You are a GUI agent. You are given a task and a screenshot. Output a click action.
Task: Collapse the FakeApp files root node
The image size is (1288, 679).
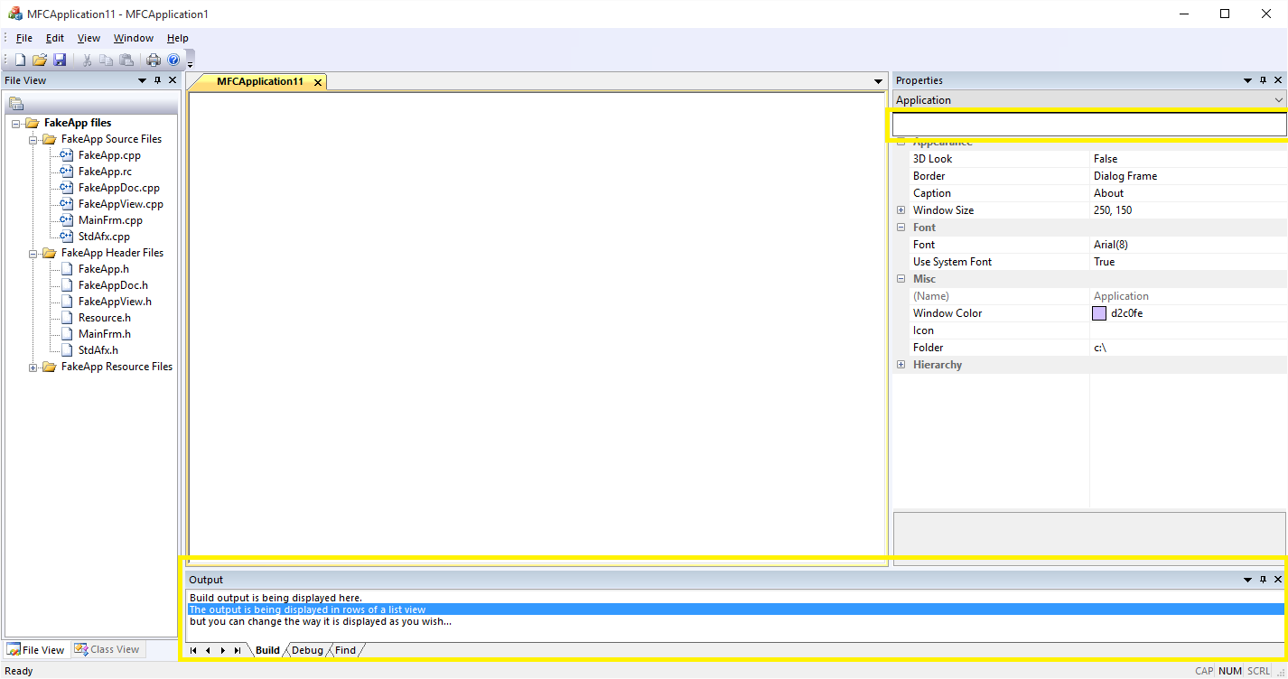[16, 123]
